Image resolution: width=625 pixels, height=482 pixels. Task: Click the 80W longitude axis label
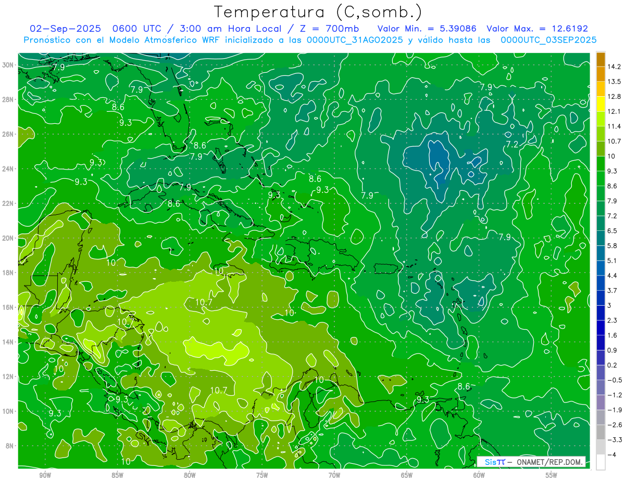pos(190,475)
